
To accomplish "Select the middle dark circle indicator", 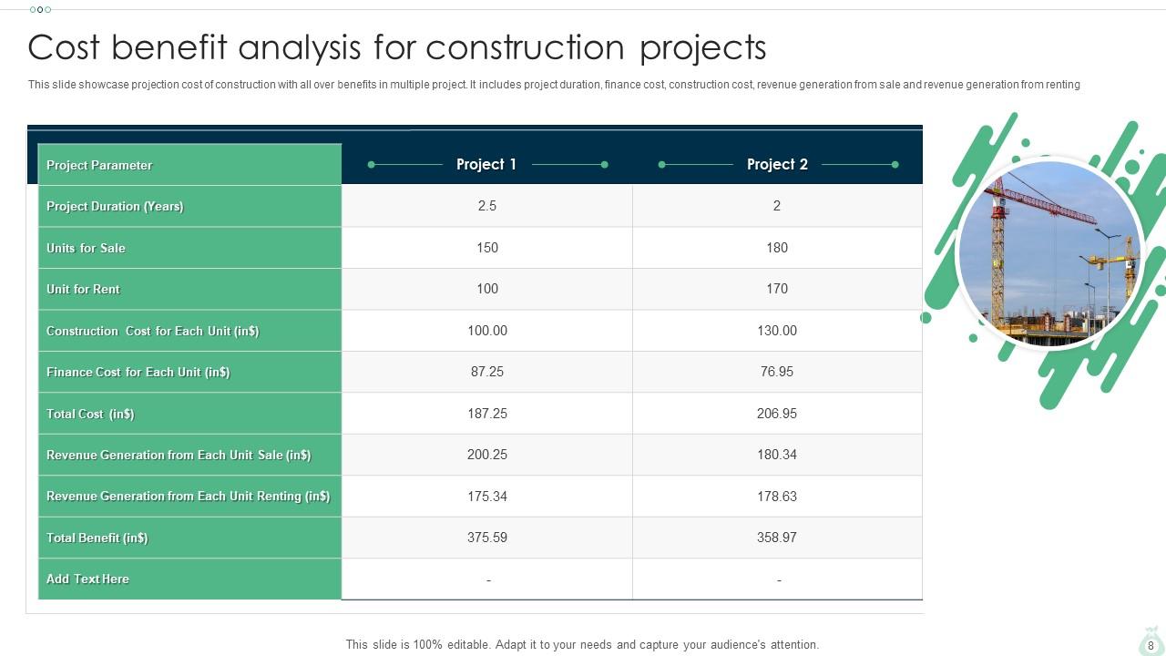I will [40, 10].
